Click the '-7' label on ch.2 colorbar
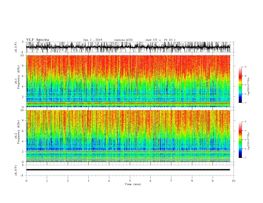This screenshot has height=203, width=263. [x=245, y=158]
